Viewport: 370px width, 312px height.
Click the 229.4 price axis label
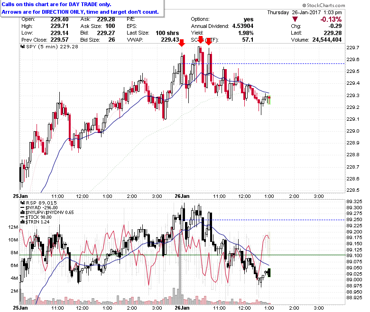(x=353, y=83)
